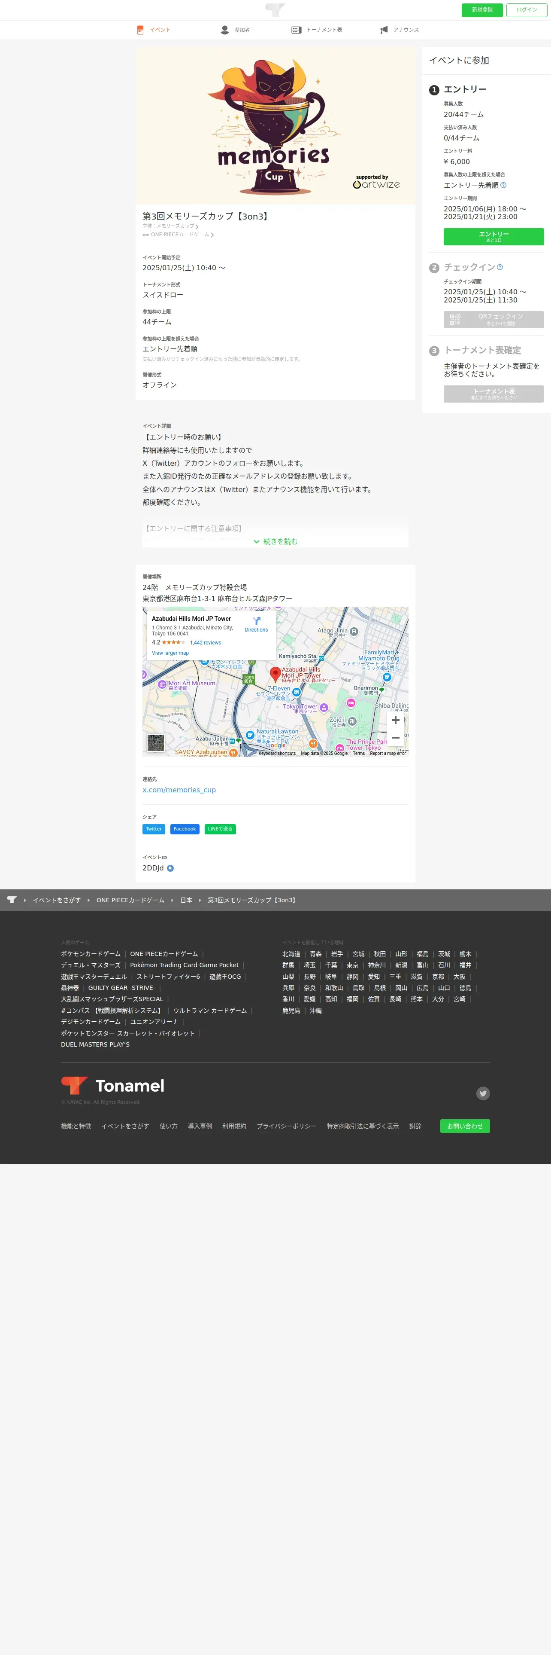Share event via Facebook button

(x=185, y=829)
